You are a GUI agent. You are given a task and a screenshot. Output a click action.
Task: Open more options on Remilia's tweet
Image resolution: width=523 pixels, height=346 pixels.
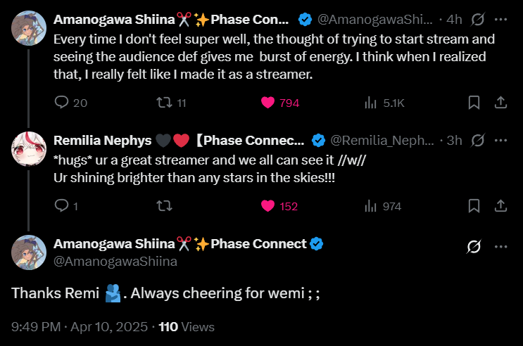pos(500,140)
